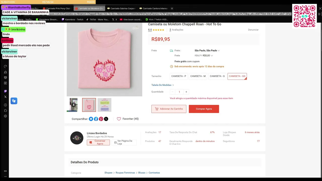The width and height of the screenshot is (322, 181).
Task: Play the product video thumbnail
Action: tap(73, 105)
